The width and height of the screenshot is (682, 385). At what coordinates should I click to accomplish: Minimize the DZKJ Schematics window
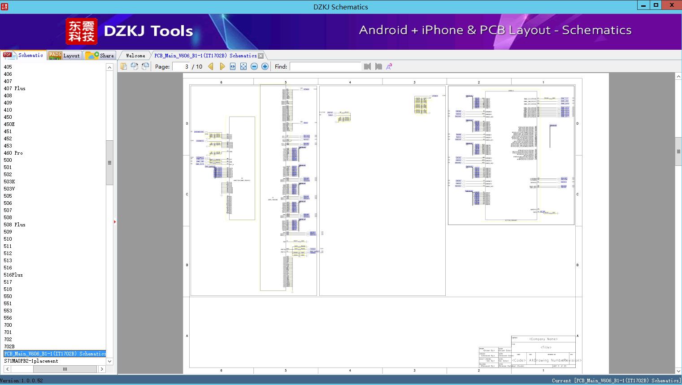click(643, 5)
